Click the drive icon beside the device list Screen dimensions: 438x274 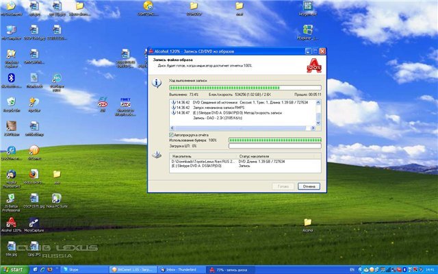click(157, 157)
